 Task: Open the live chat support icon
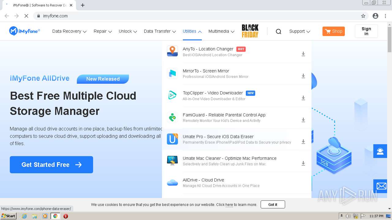(x=380, y=151)
